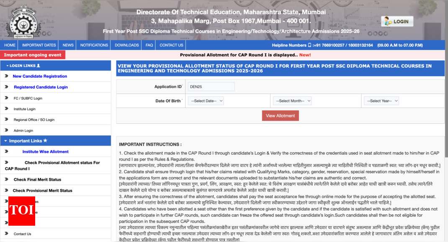Screen dimensions: 448x242
Task: Open the IMPORTANT DATES menu item
Action: point(39,45)
